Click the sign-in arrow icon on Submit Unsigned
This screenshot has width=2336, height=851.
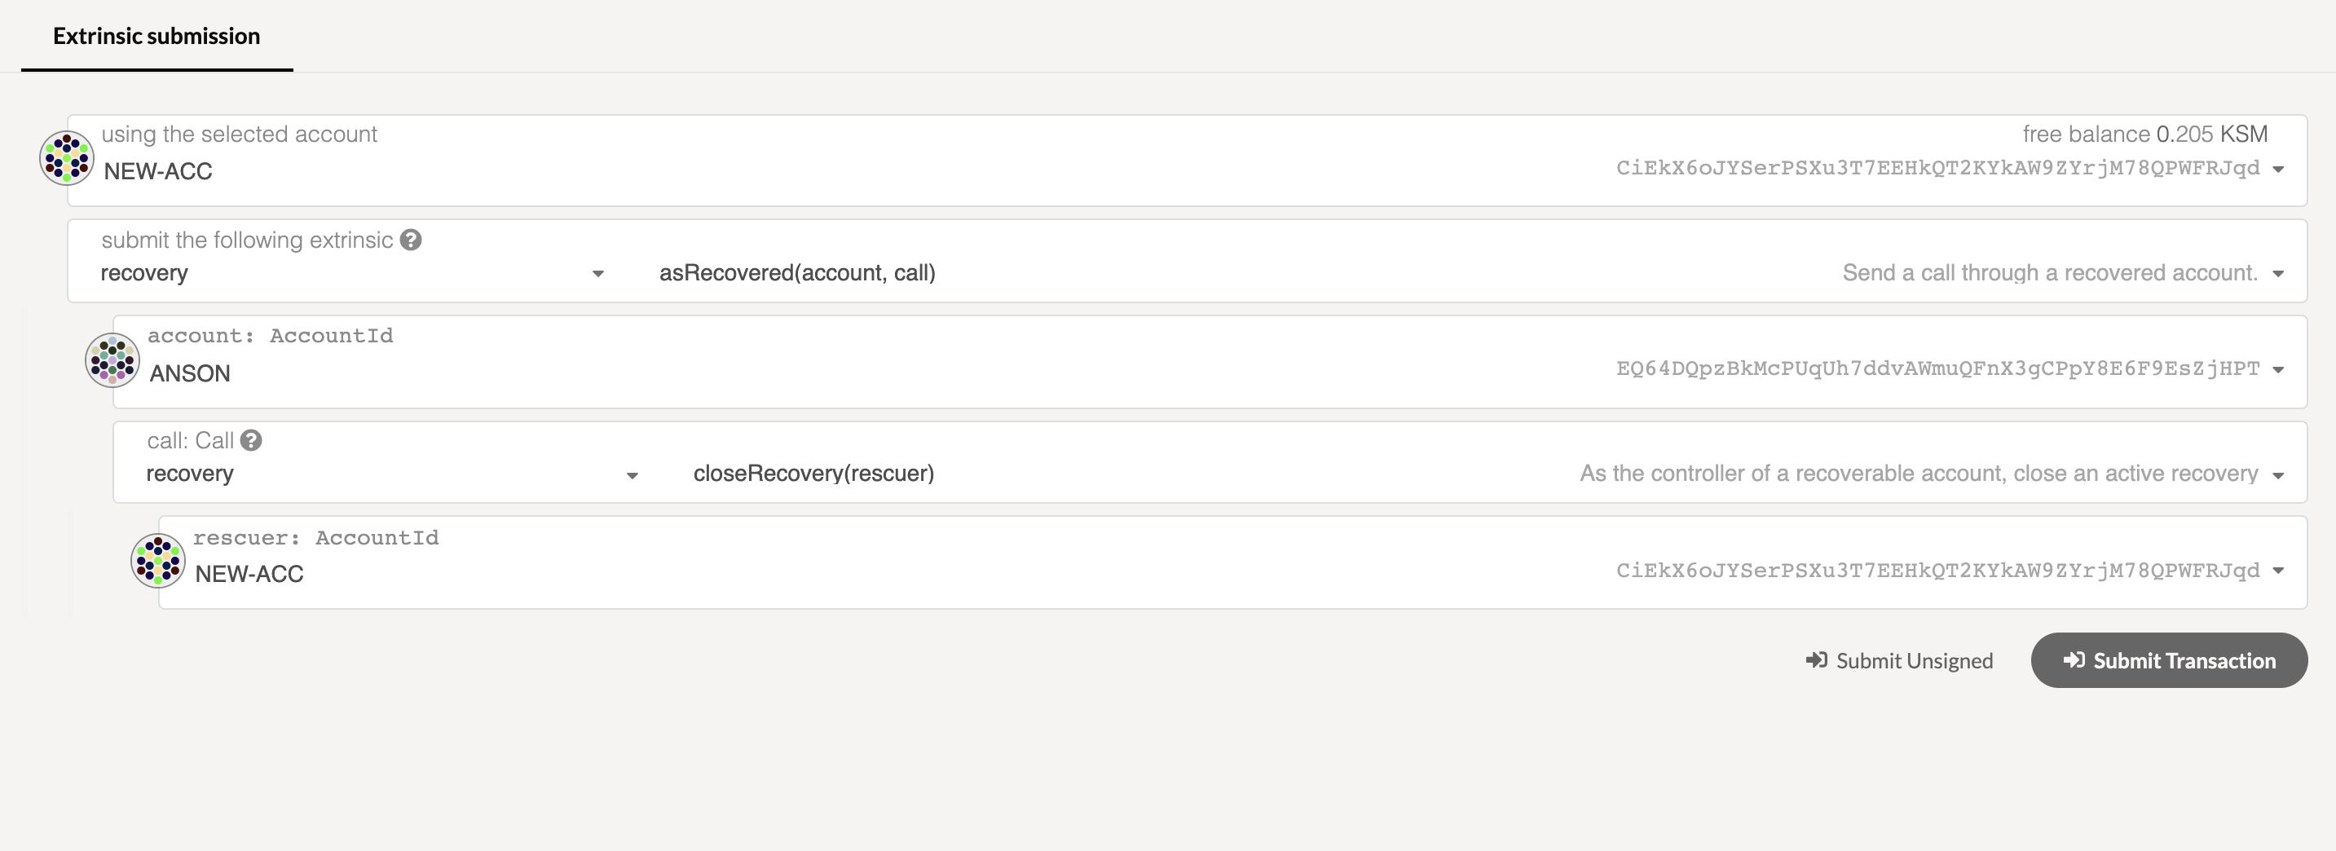pyautogui.click(x=1815, y=659)
